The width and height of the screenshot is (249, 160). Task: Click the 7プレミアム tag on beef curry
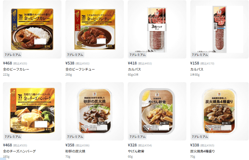pyautogui.click(x=13, y=55)
